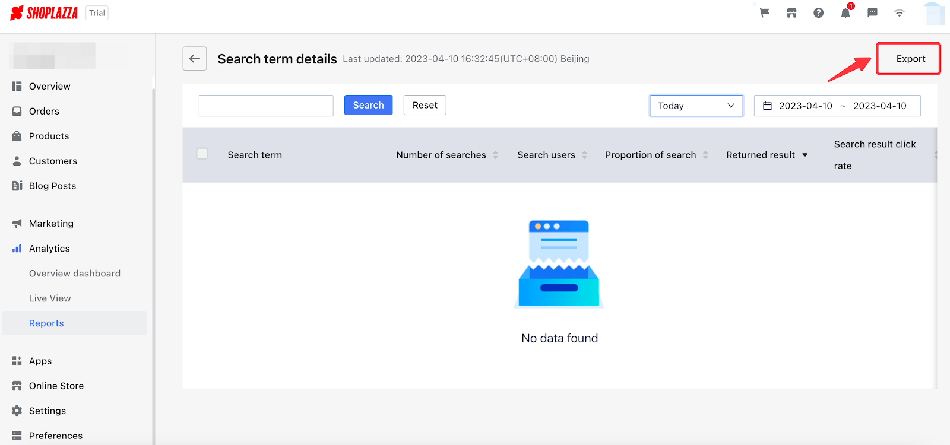The image size is (950, 445).
Task: Open the user avatar in the top corner
Action: pyautogui.click(x=935, y=14)
